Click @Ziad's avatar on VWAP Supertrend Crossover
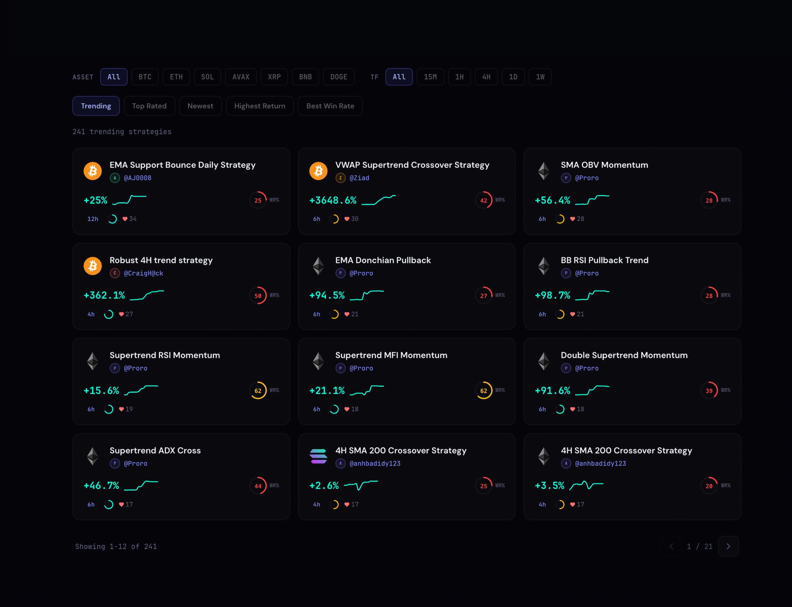This screenshot has width=792, height=607. [x=340, y=178]
